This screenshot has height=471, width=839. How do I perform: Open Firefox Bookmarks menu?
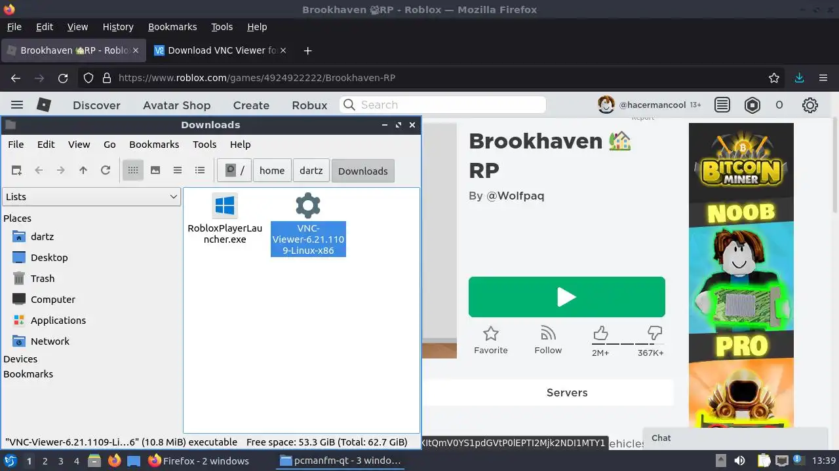click(x=172, y=27)
